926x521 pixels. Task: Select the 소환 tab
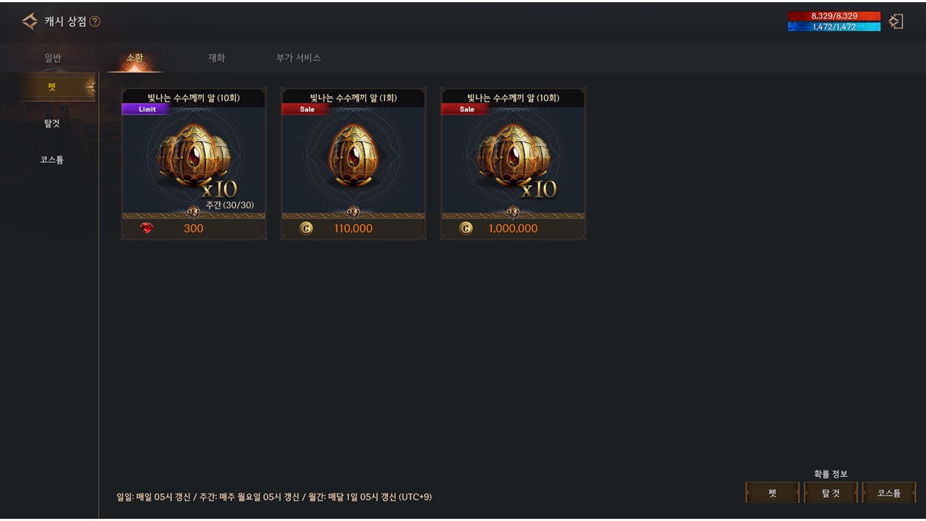click(135, 58)
